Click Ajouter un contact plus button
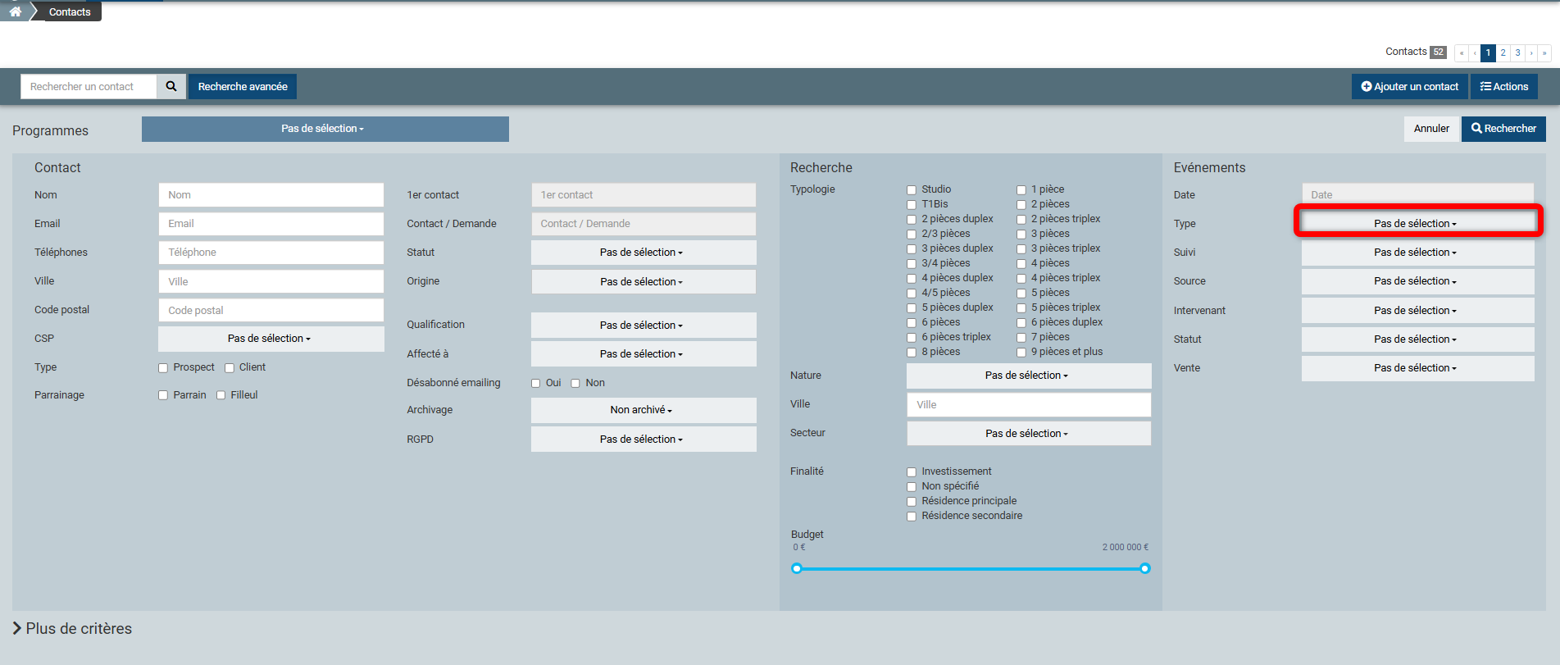Viewport: 1560px width, 665px height. pyautogui.click(x=1409, y=86)
